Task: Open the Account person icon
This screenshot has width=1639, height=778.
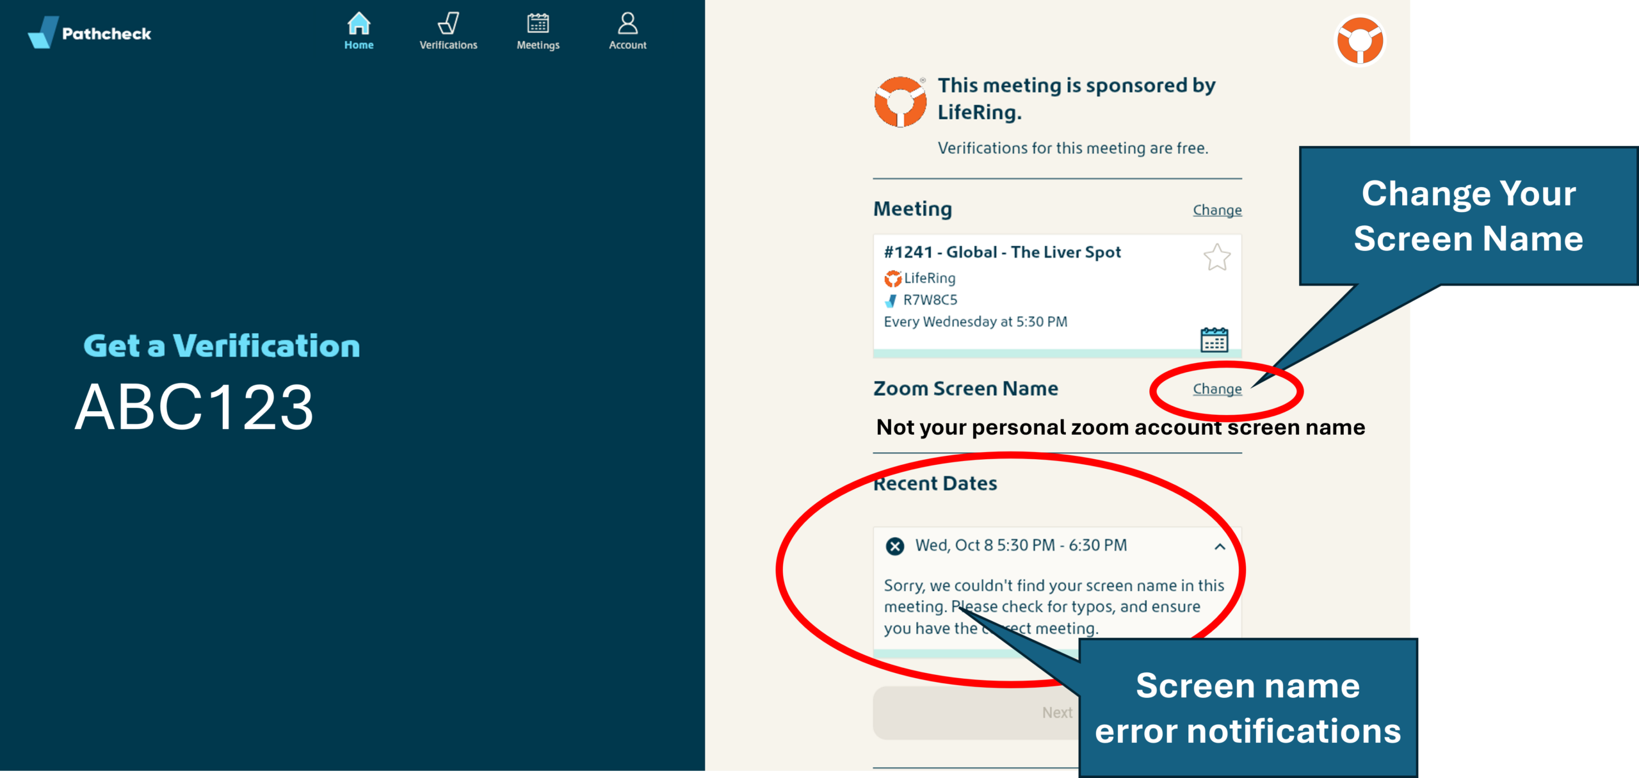Action: pos(627,24)
